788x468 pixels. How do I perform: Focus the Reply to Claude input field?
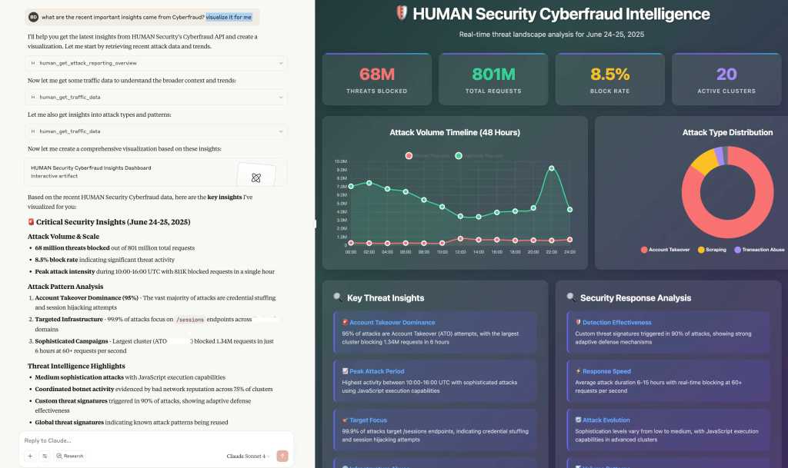(155, 440)
